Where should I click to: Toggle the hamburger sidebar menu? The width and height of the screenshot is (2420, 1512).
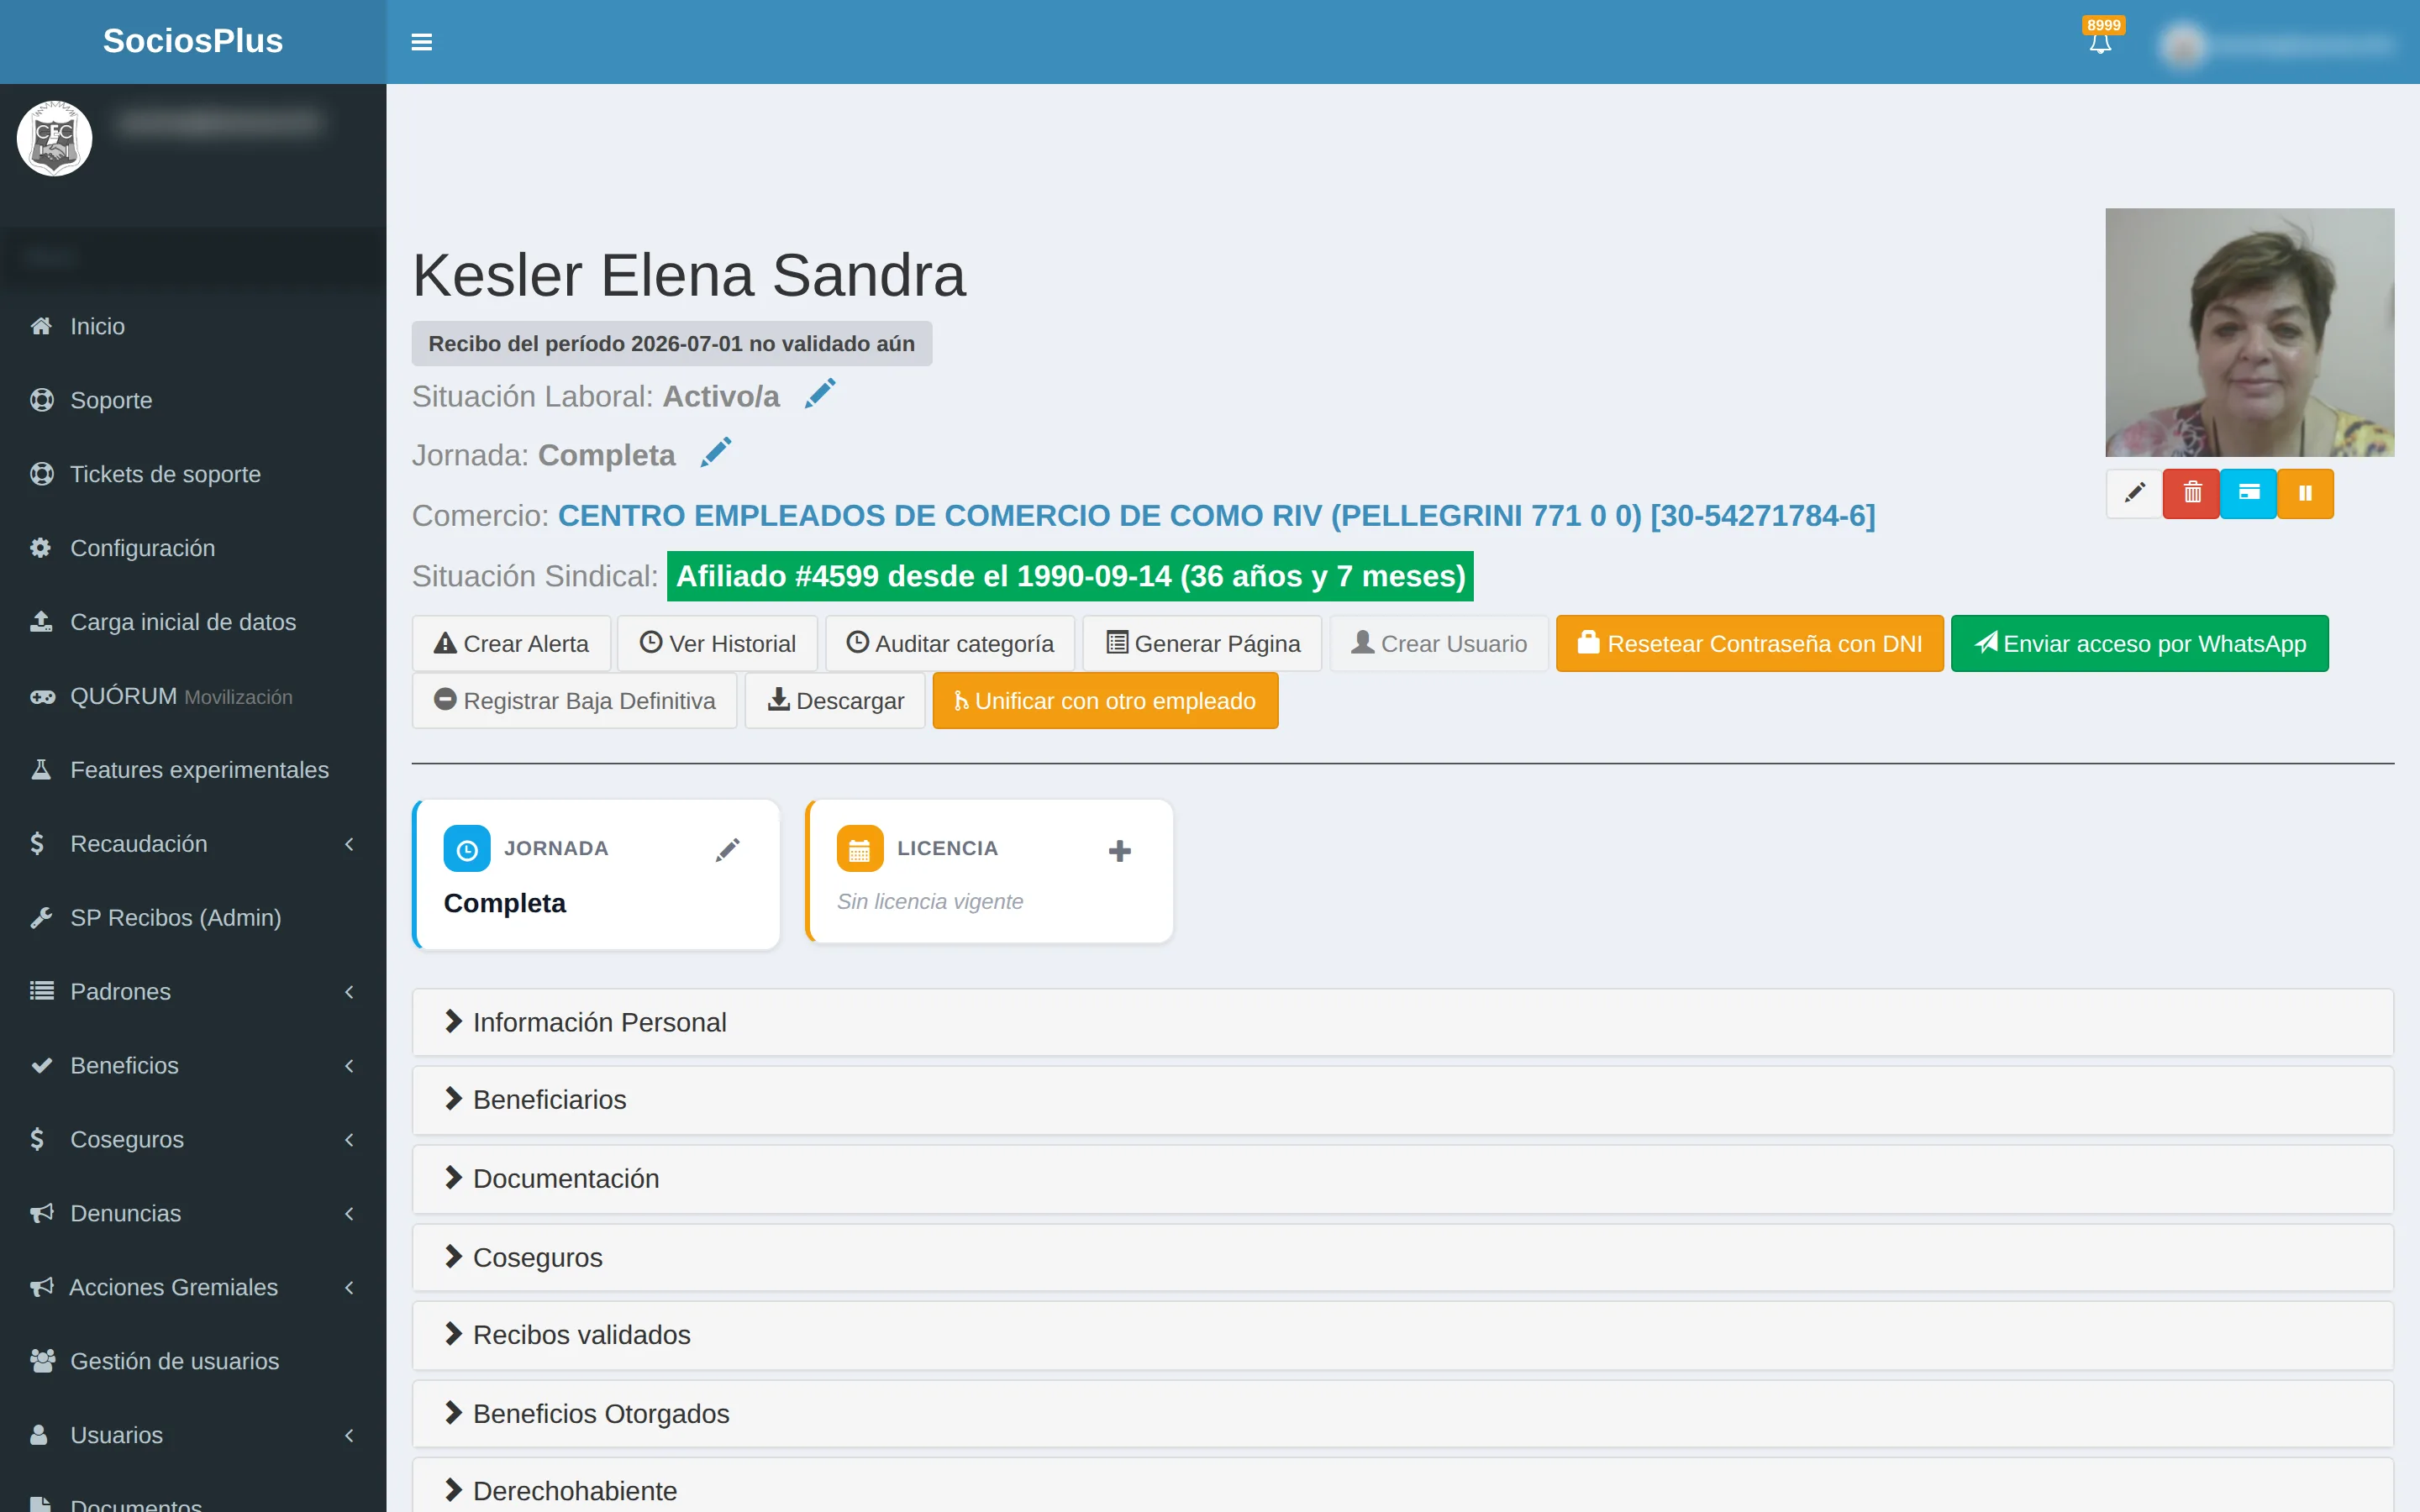(421, 42)
